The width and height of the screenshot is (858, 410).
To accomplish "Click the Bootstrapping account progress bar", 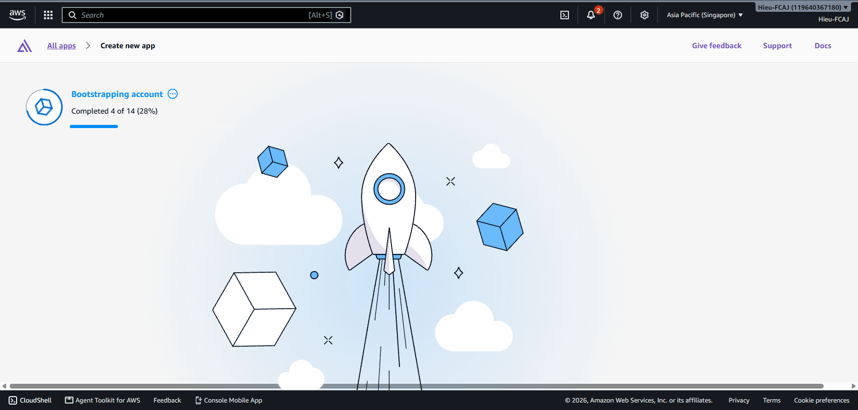I will 94,126.
